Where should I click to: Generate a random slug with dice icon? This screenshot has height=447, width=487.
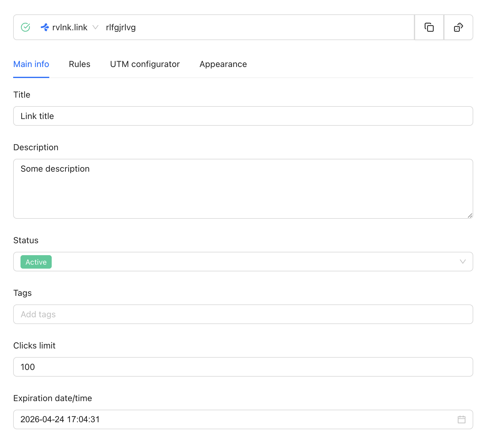coord(458,27)
